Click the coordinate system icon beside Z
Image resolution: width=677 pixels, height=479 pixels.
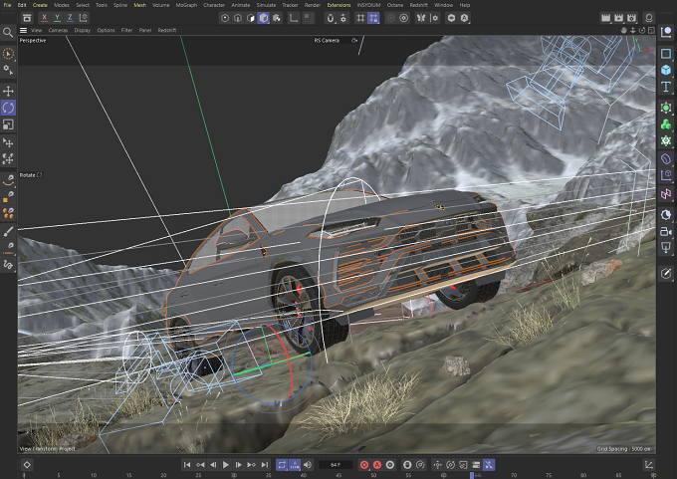[x=83, y=18]
